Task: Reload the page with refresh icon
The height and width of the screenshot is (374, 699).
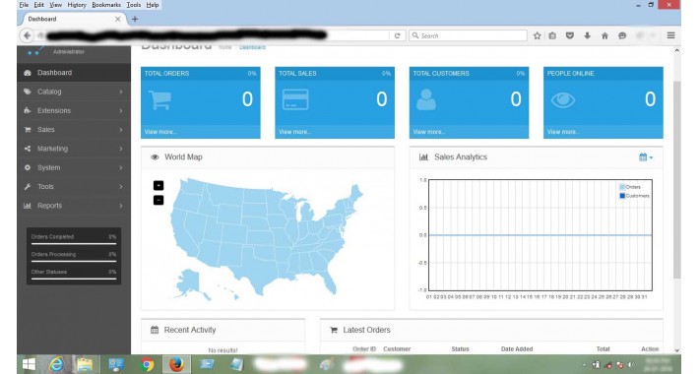Action: pos(397,35)
